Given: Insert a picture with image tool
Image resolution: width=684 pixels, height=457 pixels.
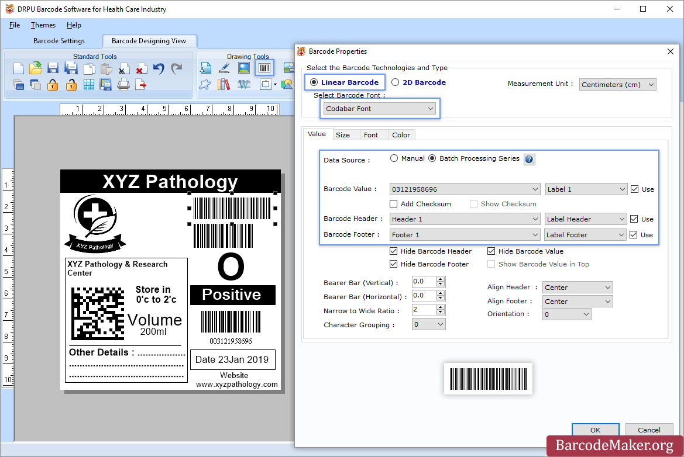Looking at the screenshot, I should point(244,68).
